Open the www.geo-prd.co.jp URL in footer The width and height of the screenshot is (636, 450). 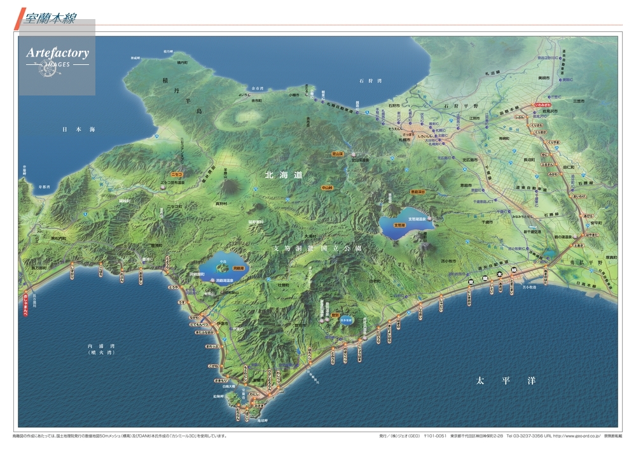[577, 436]
